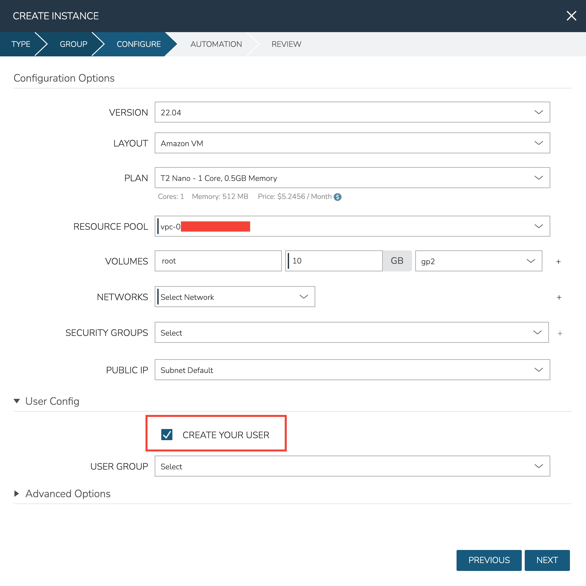Screen dimensions: 586x586
Task: Click the price info dollar icon
Action: click(x=337, y=197)
